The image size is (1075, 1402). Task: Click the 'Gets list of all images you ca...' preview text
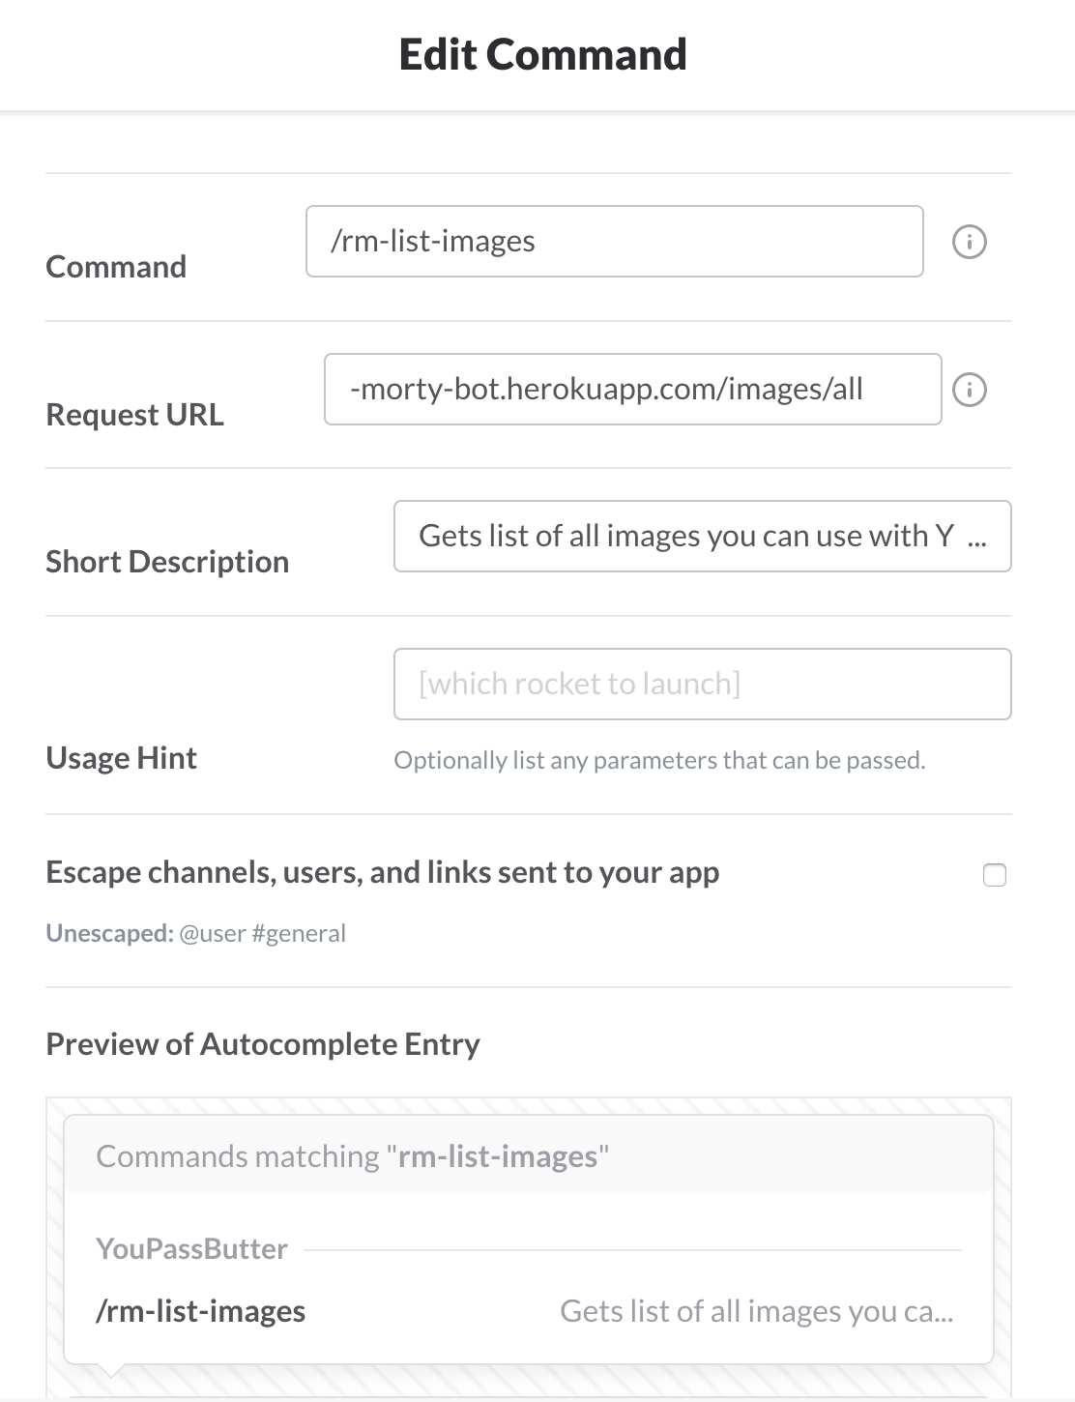[x=757, y=1311]
